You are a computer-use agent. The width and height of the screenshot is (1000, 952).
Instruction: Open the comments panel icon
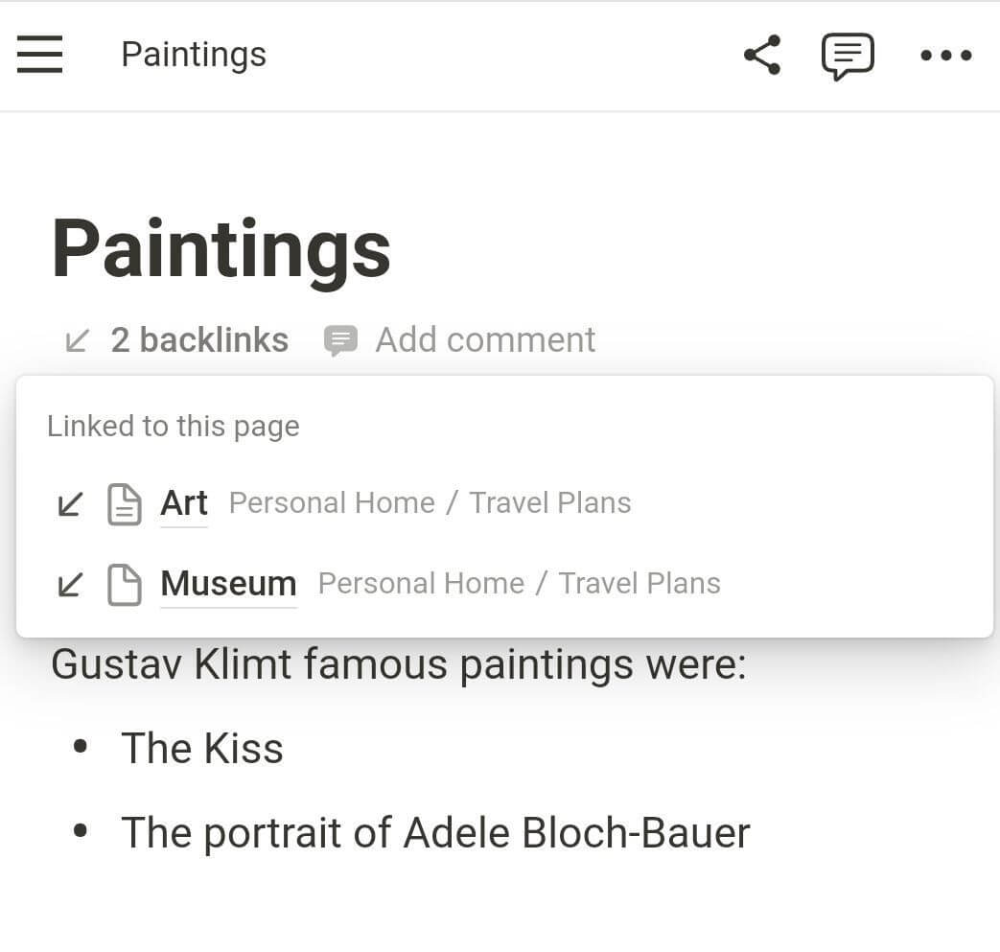coord(848,56)
